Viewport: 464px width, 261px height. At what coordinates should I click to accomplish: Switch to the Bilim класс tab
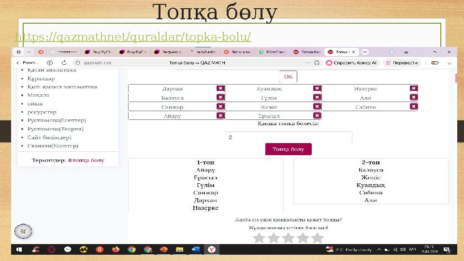(238, 52)
